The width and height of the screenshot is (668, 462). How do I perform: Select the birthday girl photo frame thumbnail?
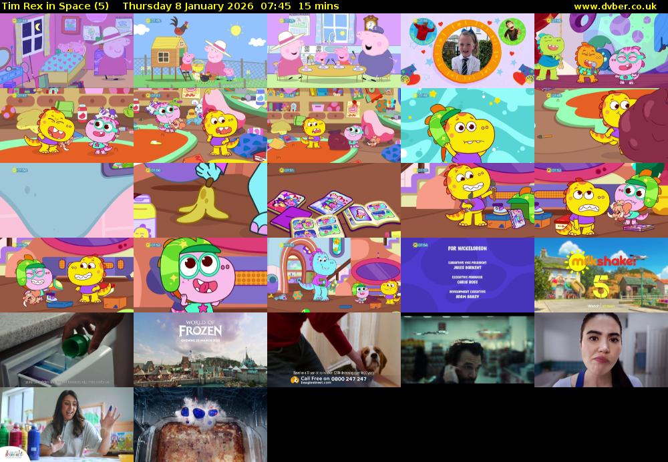coord(467,51)
